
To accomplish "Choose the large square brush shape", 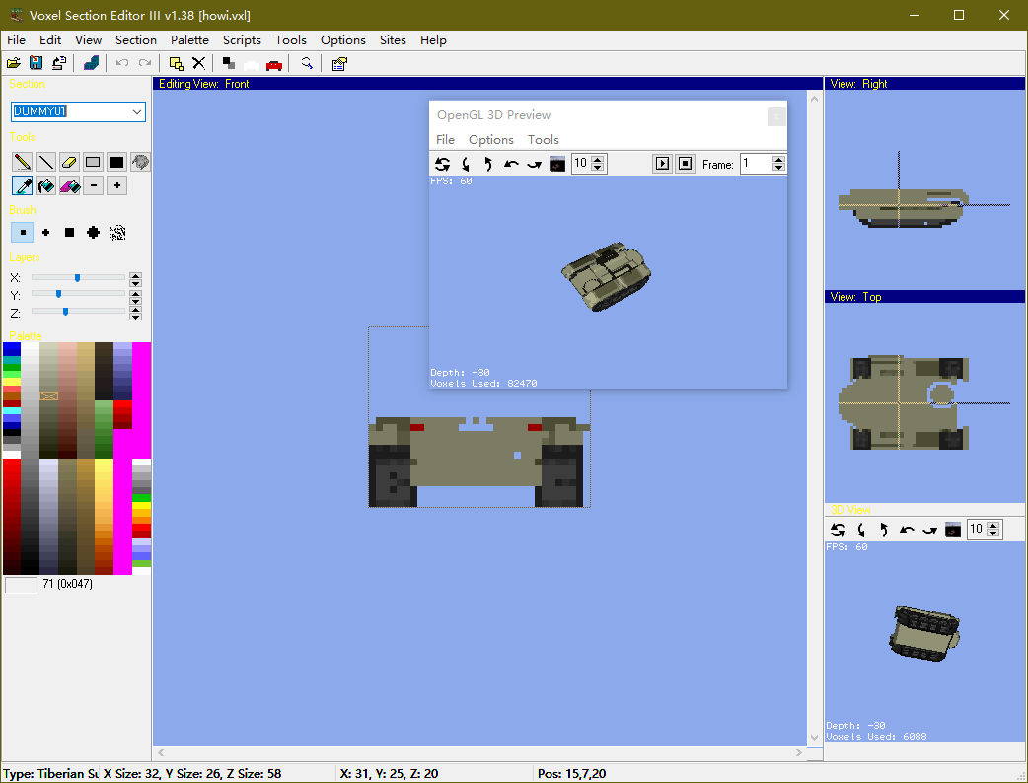I will click(69, 232).
